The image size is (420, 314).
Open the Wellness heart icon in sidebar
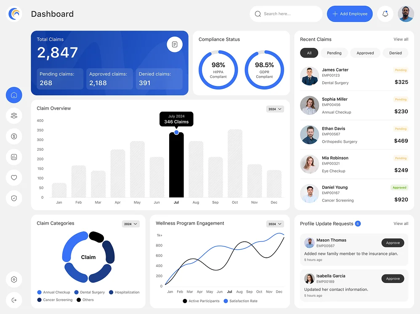point(14,178)
